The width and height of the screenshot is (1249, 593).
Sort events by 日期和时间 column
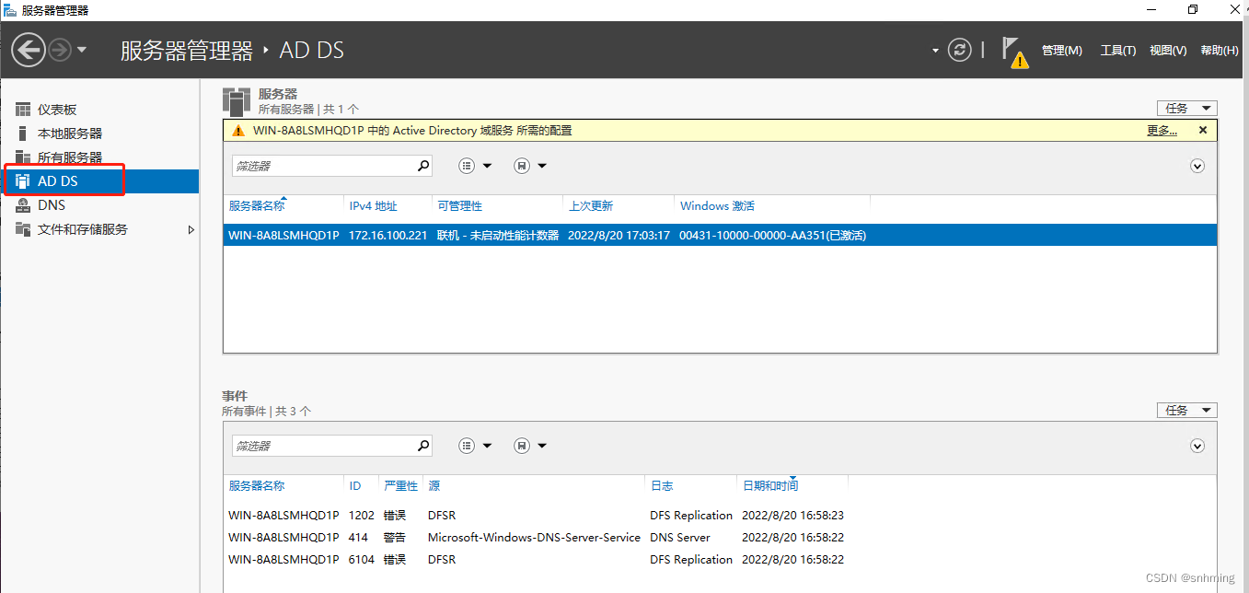[x=769, y=485]
